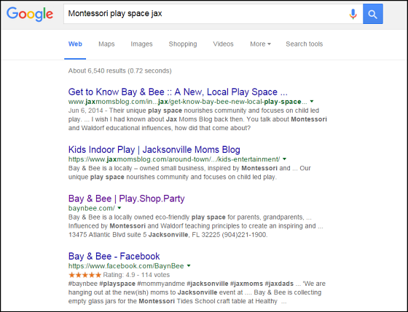This screenshot has height=312, width=408.
Task: Click the blue magnifier search button
Action: pyautogui.click(x=372, y=14)
